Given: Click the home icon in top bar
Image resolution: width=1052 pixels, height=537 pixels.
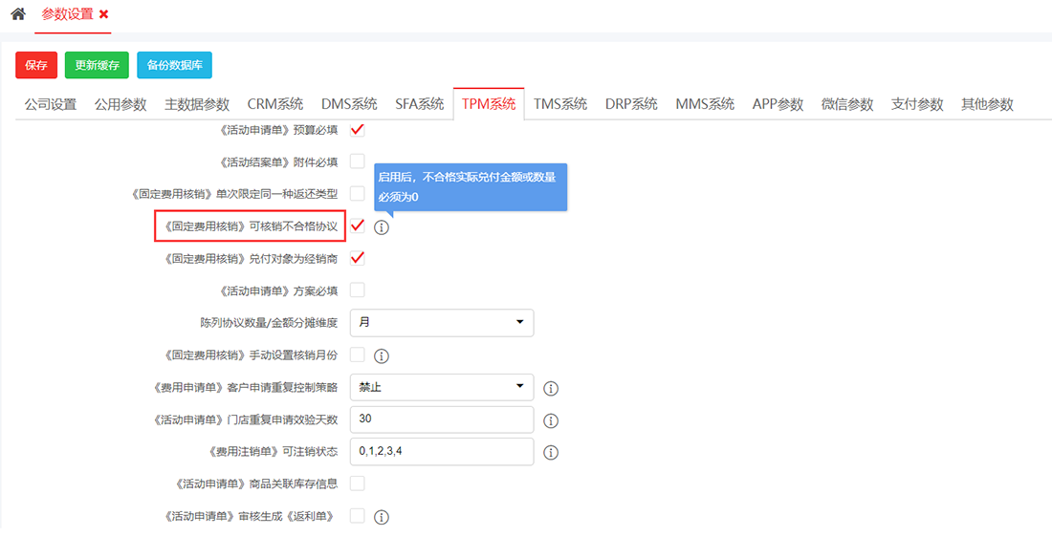Looking at the screenshot, I should 17,14.
